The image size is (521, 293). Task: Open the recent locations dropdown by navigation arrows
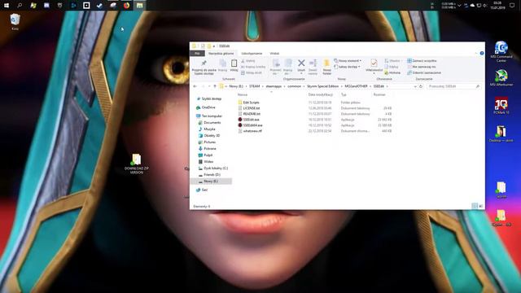(x=209, y=86)
